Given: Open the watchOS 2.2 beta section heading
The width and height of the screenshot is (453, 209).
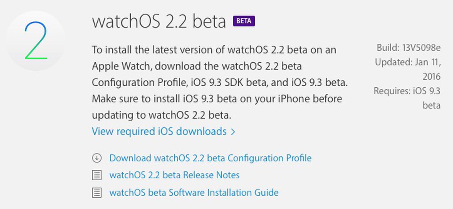Looking at the screenshot, I should (159, 21).
